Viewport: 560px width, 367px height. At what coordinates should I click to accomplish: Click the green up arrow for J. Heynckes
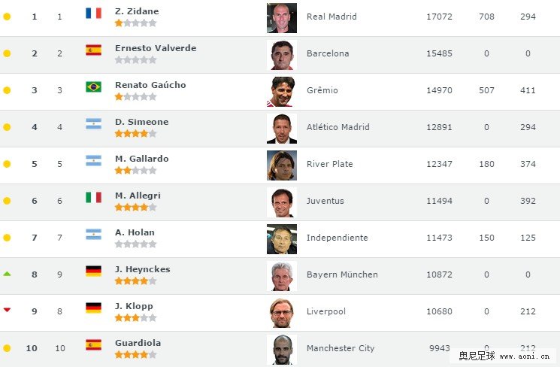coord(7,274)
